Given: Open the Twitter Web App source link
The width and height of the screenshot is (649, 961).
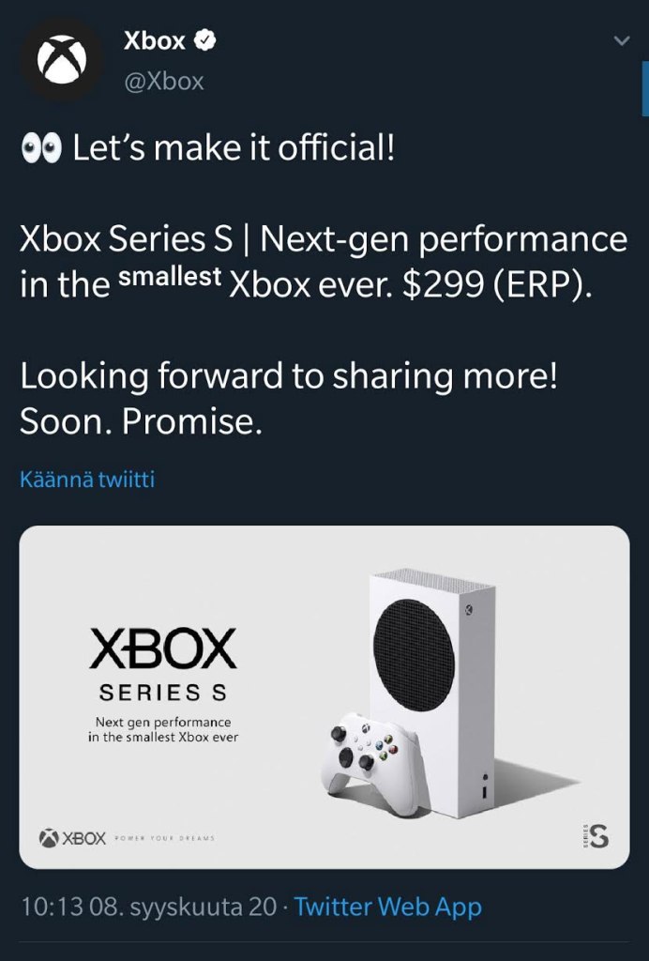Looking at the screenshot, I should point(385,907).
